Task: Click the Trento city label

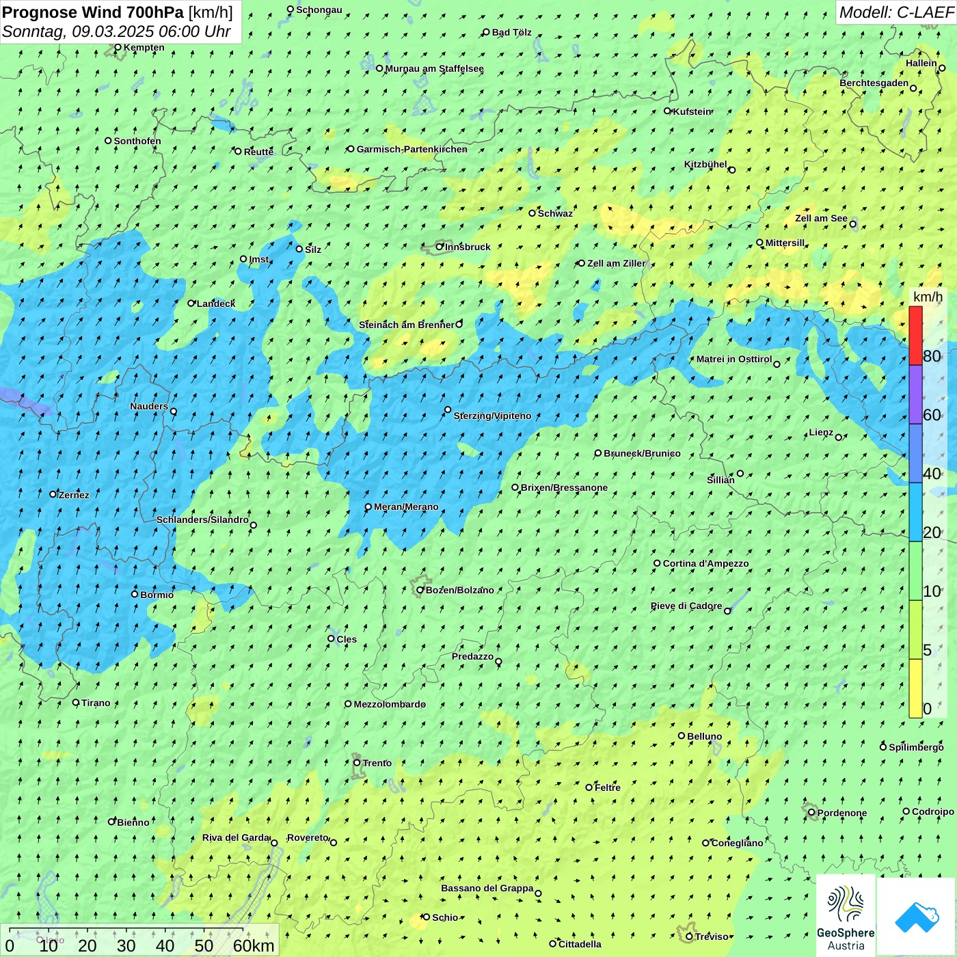Action: click(377, 763)
